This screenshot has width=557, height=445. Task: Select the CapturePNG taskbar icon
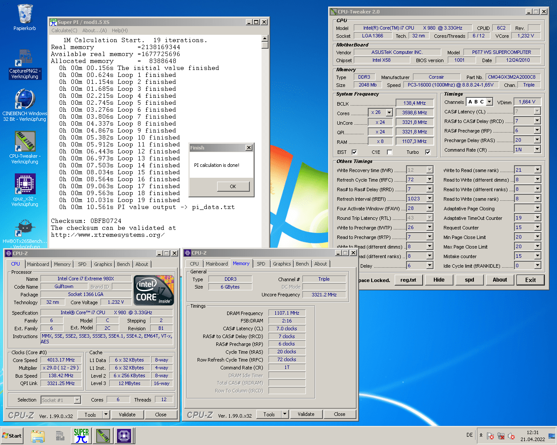pos(60,436)
